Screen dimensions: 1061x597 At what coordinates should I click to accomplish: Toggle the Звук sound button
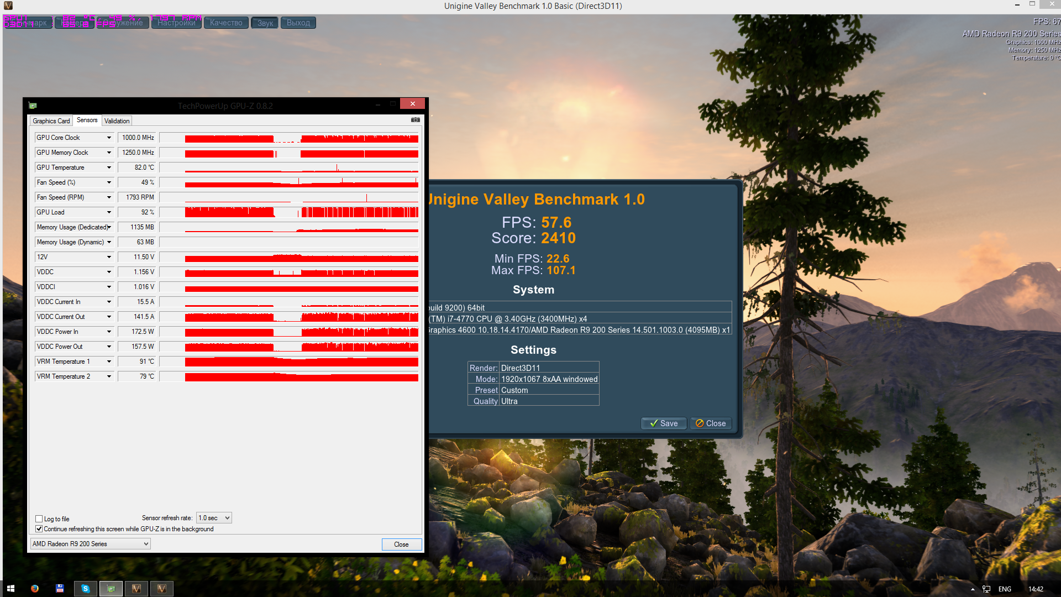(x=265, y=23)
